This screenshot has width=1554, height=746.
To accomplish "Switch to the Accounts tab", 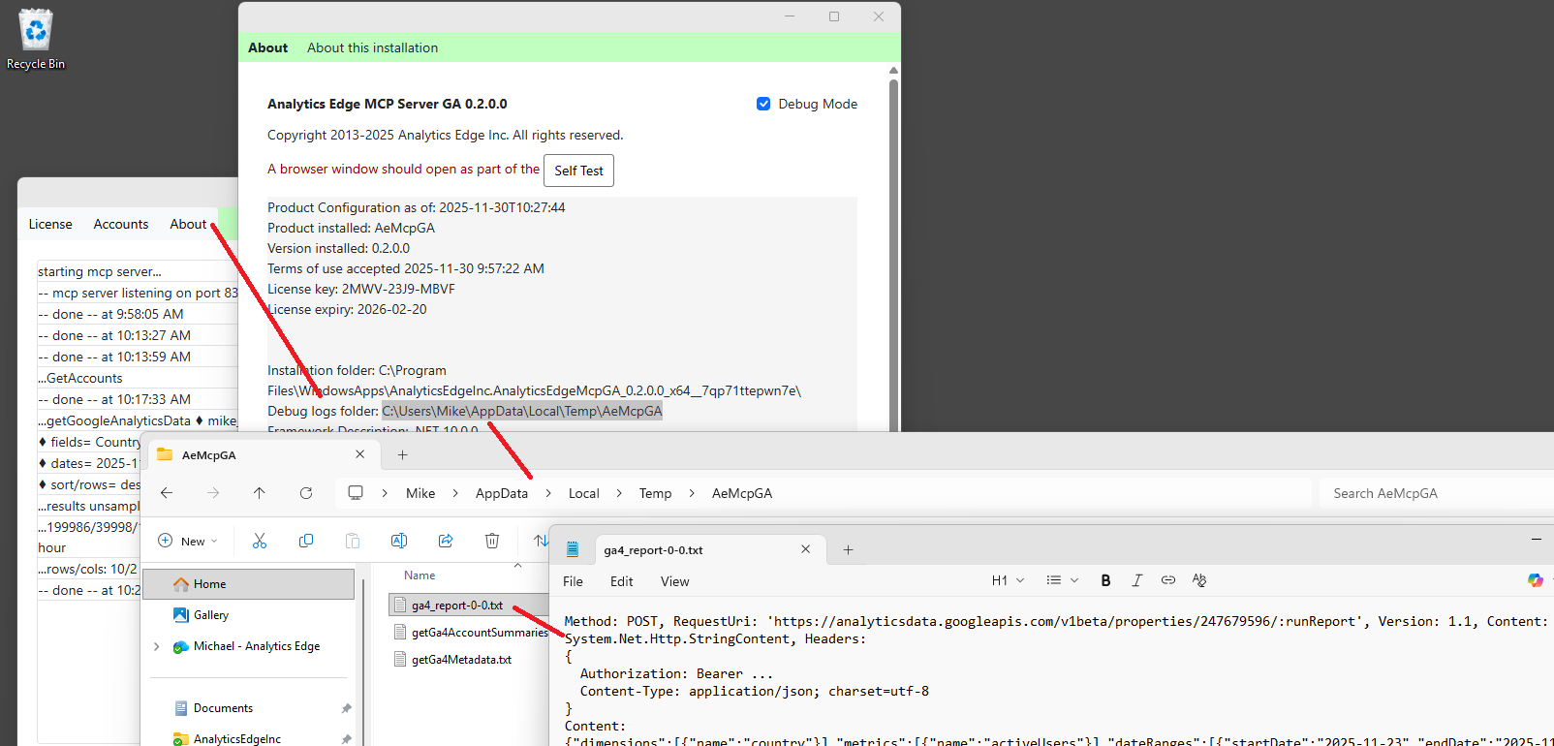I will [x=121, y=224].
